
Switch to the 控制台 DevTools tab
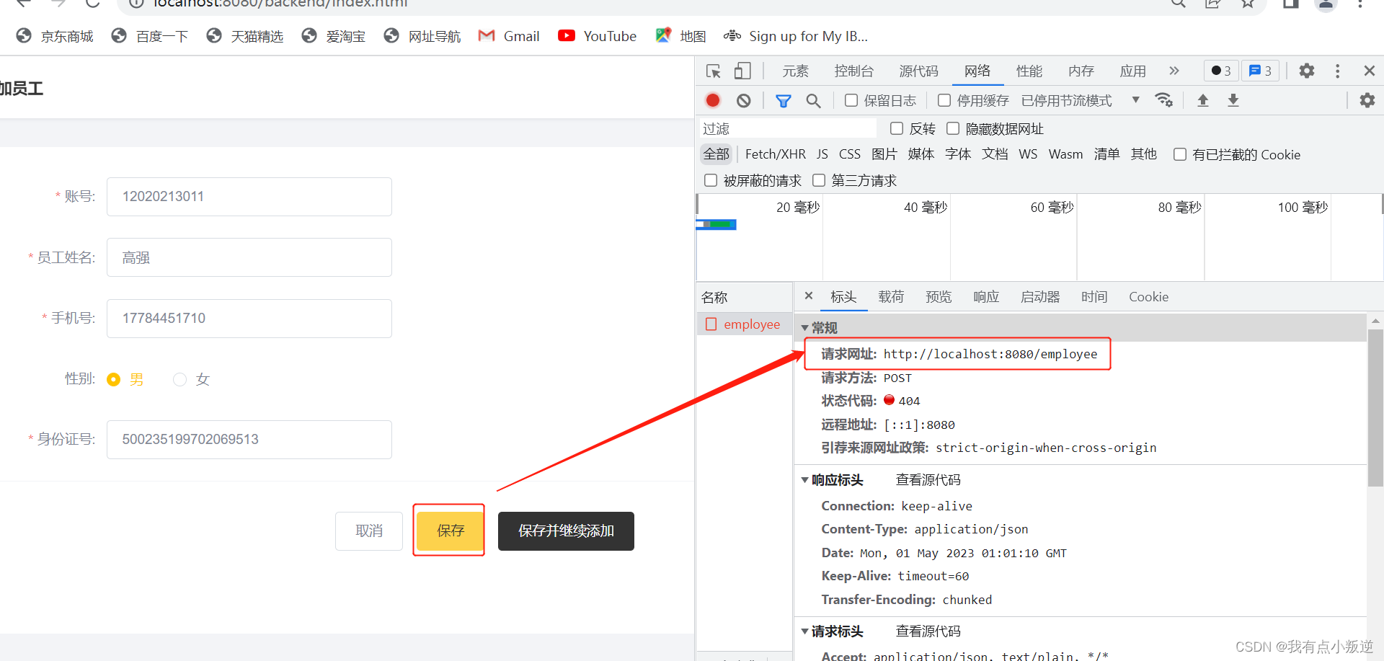click(854, 71)
